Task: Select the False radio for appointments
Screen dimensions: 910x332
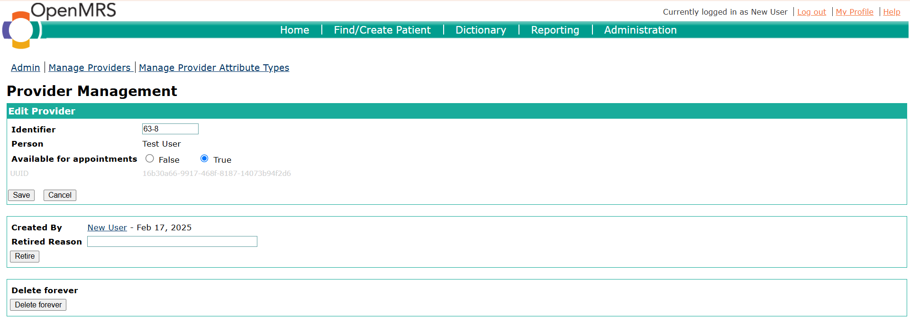Action: (150, 158)
